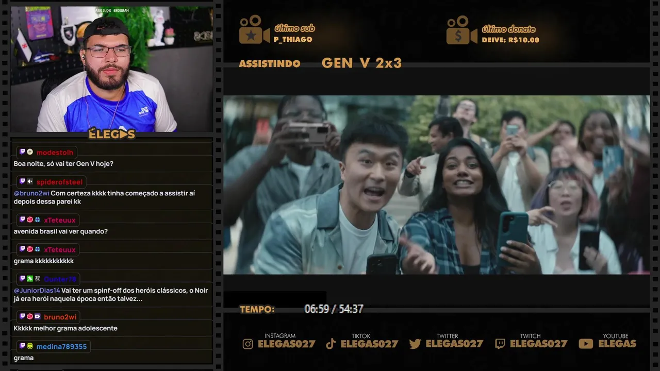This screenshot has height=371, width=660.
Task: Click message 'Boa noite, só vai ter Gen V hoje?'
Action: (x=63, y=164)
